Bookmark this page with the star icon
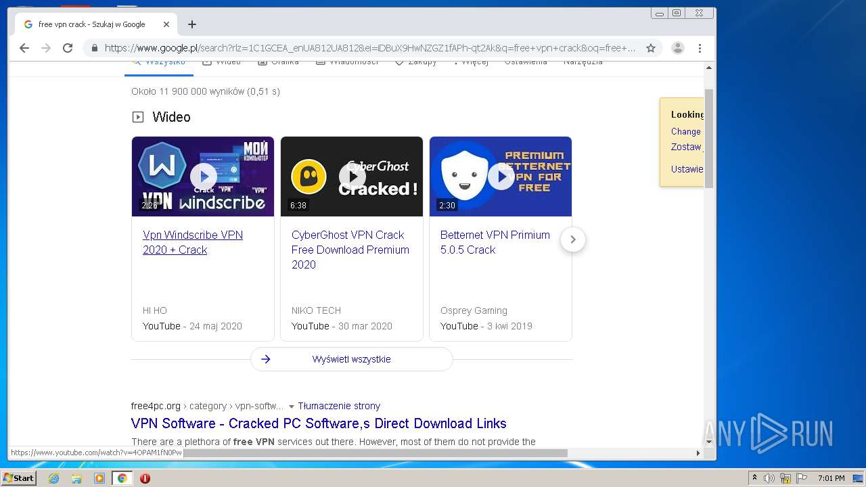 click(x=651, y=48)
